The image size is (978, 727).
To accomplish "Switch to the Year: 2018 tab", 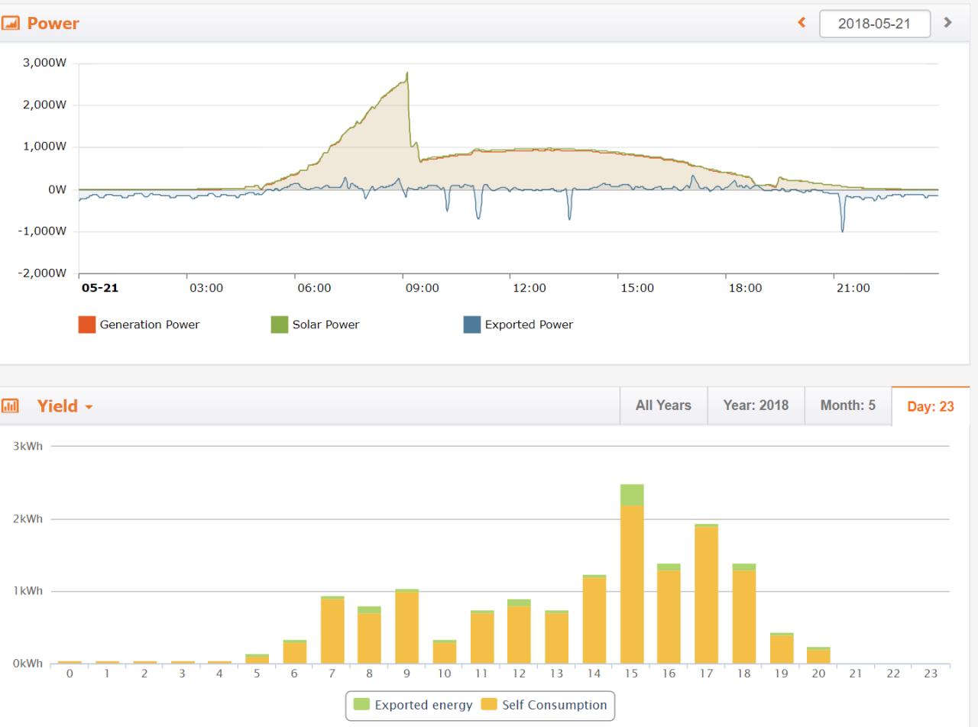I will coord(756,406).
